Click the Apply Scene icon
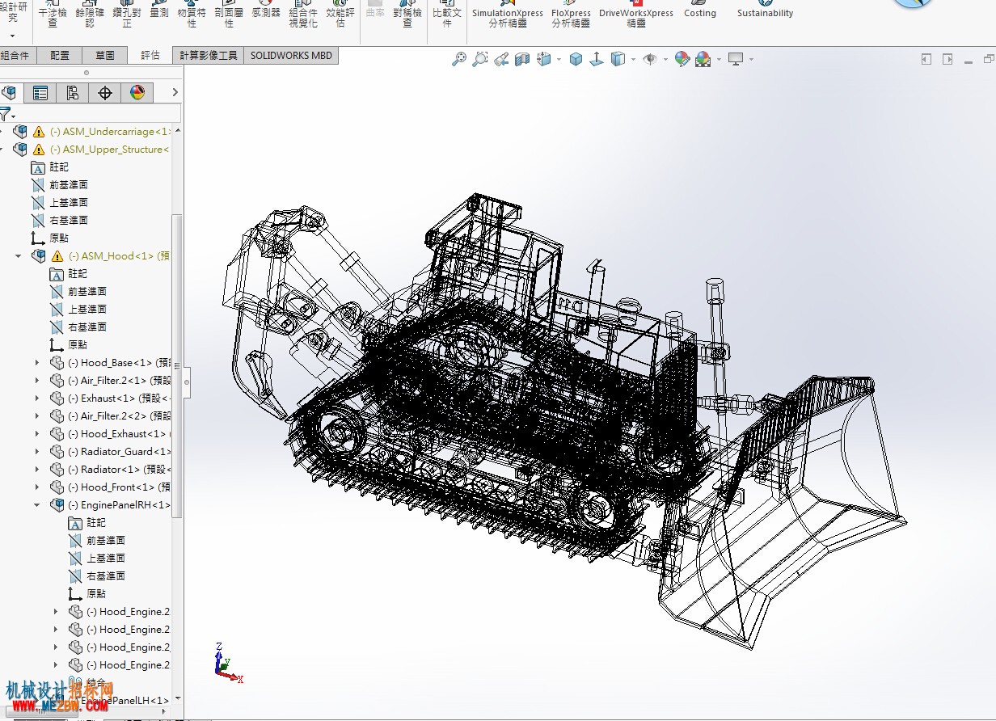Screen dimensions: 996x721 pyautogui.click(x=703, y=59)
